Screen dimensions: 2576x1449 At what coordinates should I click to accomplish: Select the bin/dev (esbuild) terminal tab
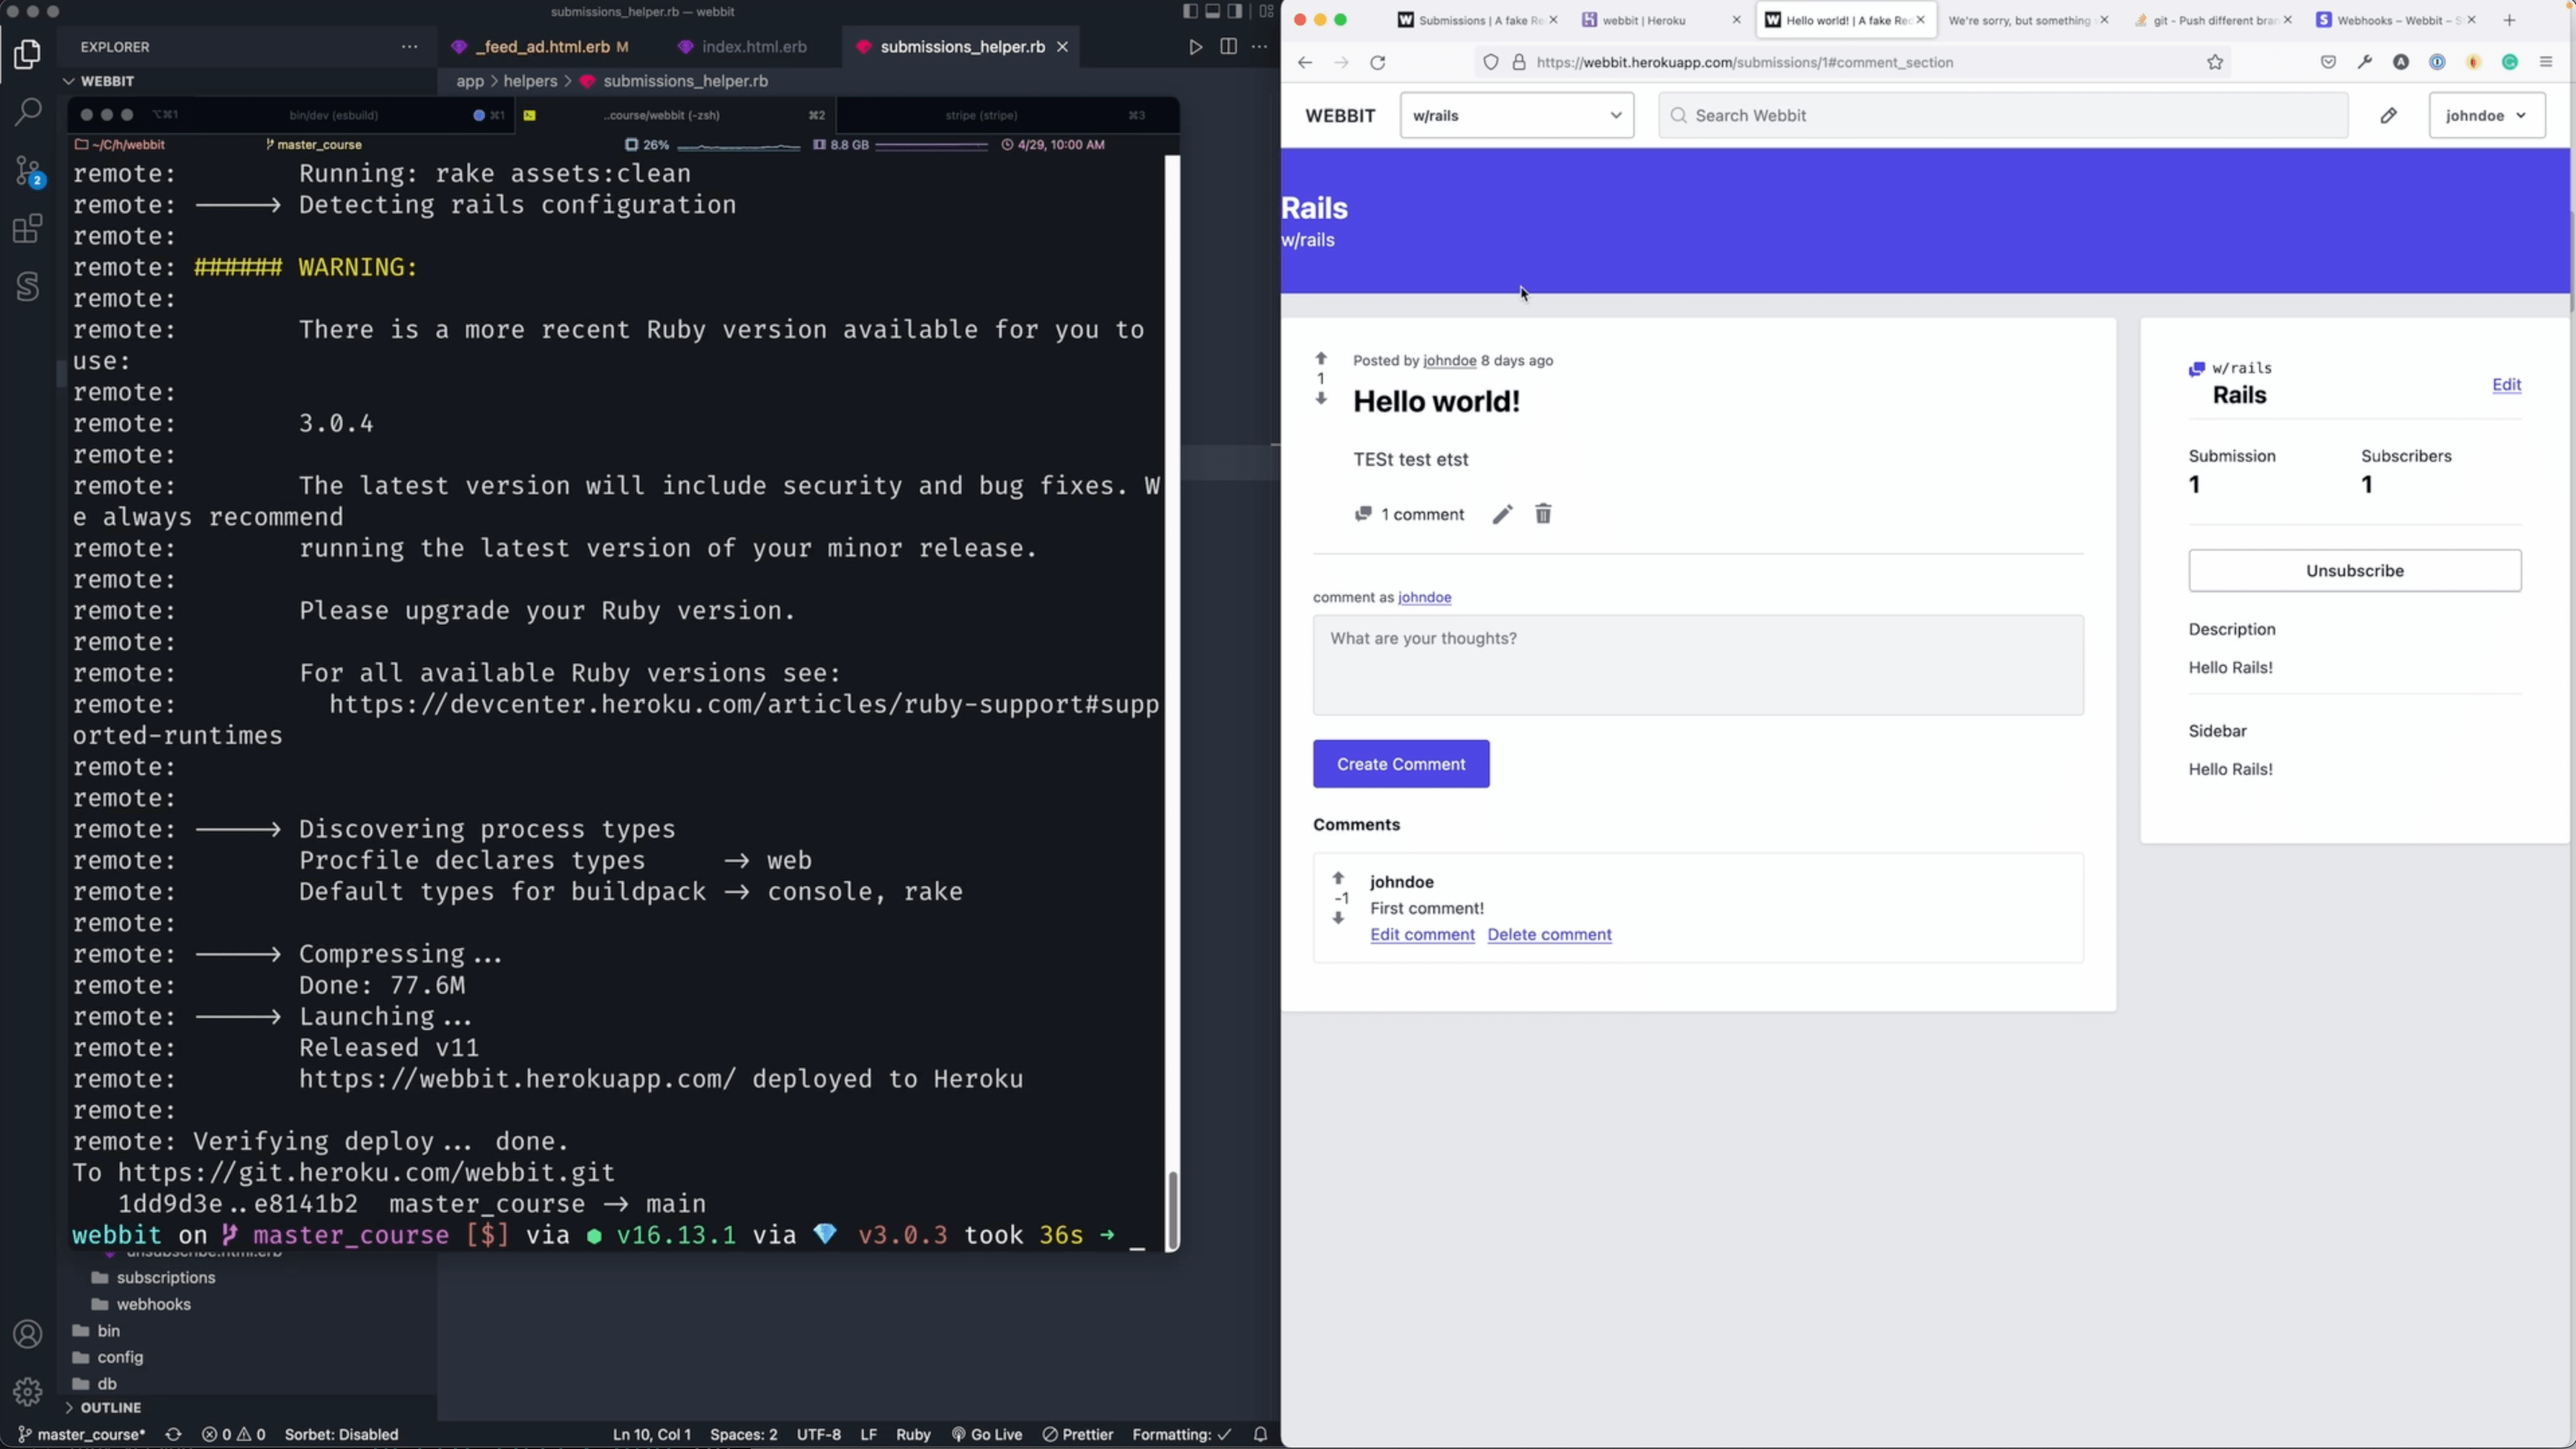click(334, 115)
